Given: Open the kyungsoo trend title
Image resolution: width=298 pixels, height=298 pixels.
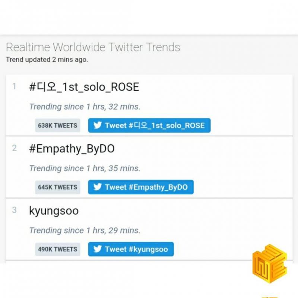Looking at the screenshot, I should tap(54, 211).
